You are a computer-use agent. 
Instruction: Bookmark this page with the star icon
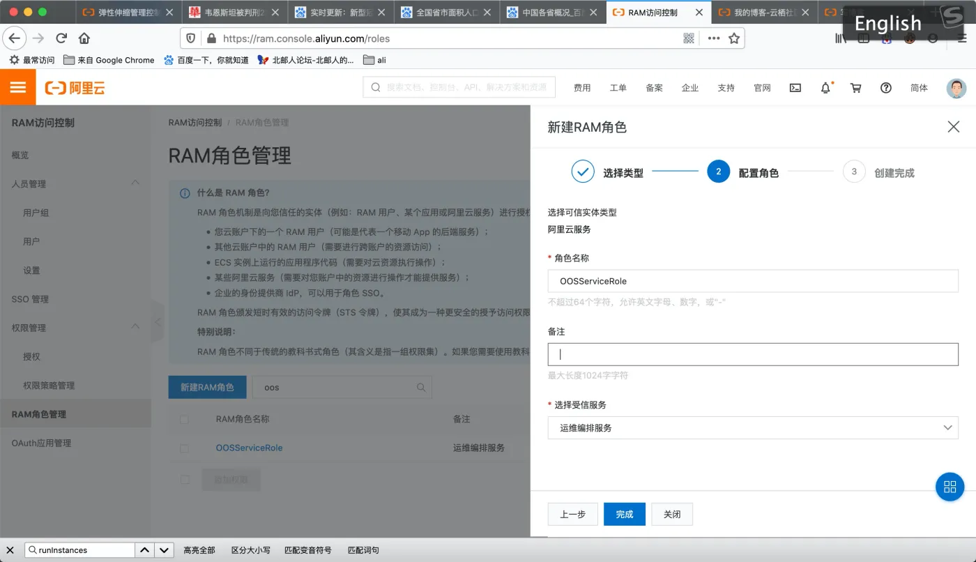coord(734,38)
